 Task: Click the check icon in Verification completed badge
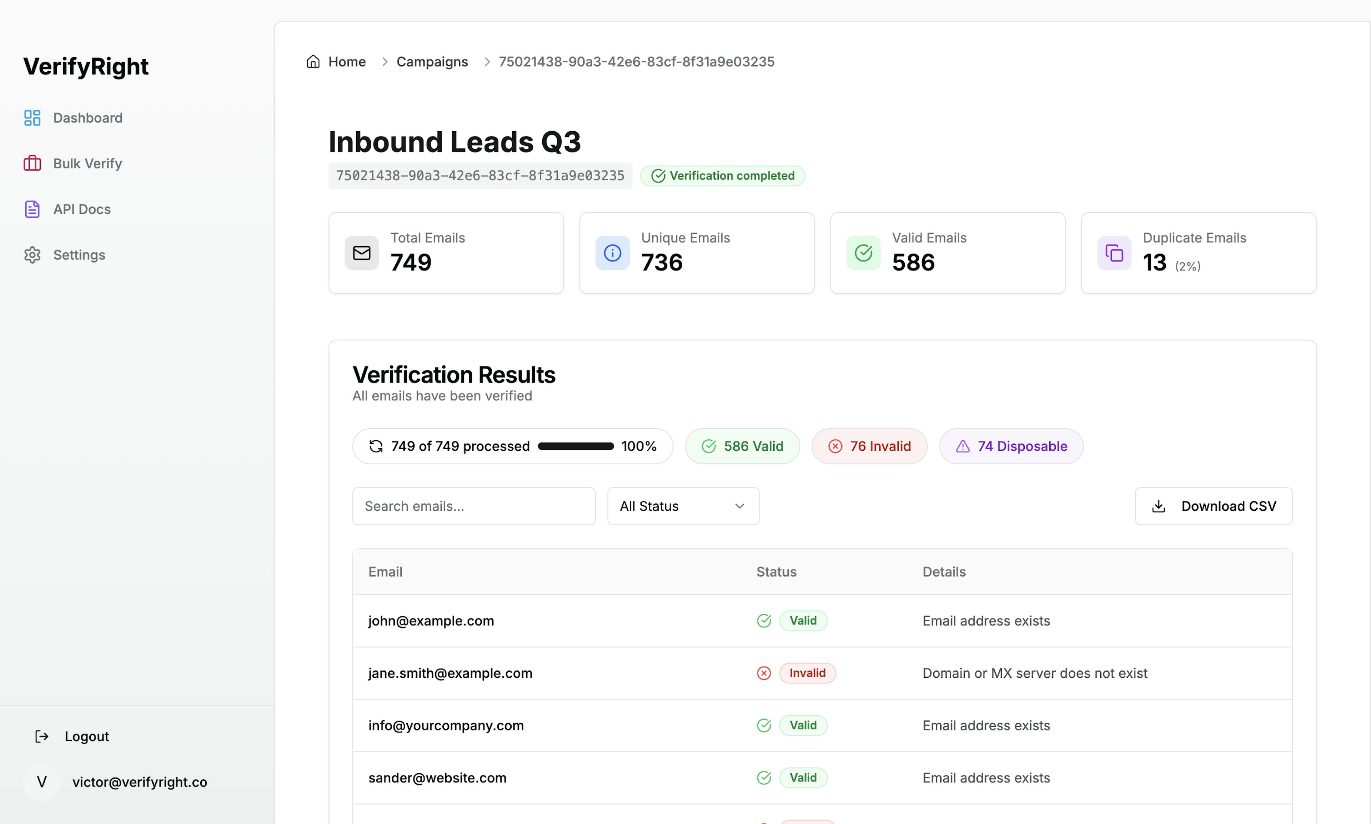coord(658,176)
